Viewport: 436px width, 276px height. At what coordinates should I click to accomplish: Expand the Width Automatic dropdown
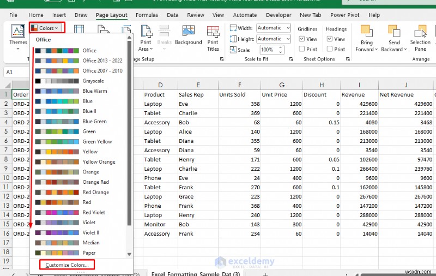[x=288, y=28]
